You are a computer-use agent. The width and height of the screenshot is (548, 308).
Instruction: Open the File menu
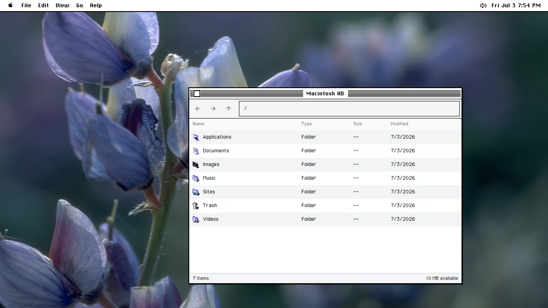(26, 6)
